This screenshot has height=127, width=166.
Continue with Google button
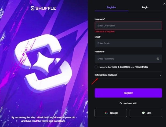coord(111,113)
